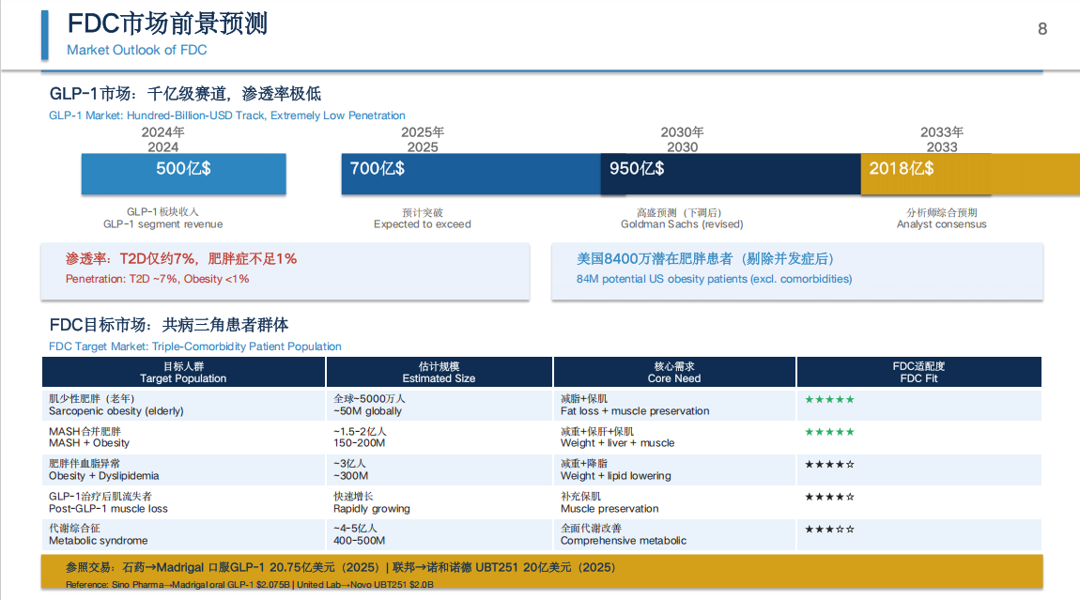Select the '2025年' year label
Image resolution: width=1080 pixels, height=600 pixels.
click(423, 132)
